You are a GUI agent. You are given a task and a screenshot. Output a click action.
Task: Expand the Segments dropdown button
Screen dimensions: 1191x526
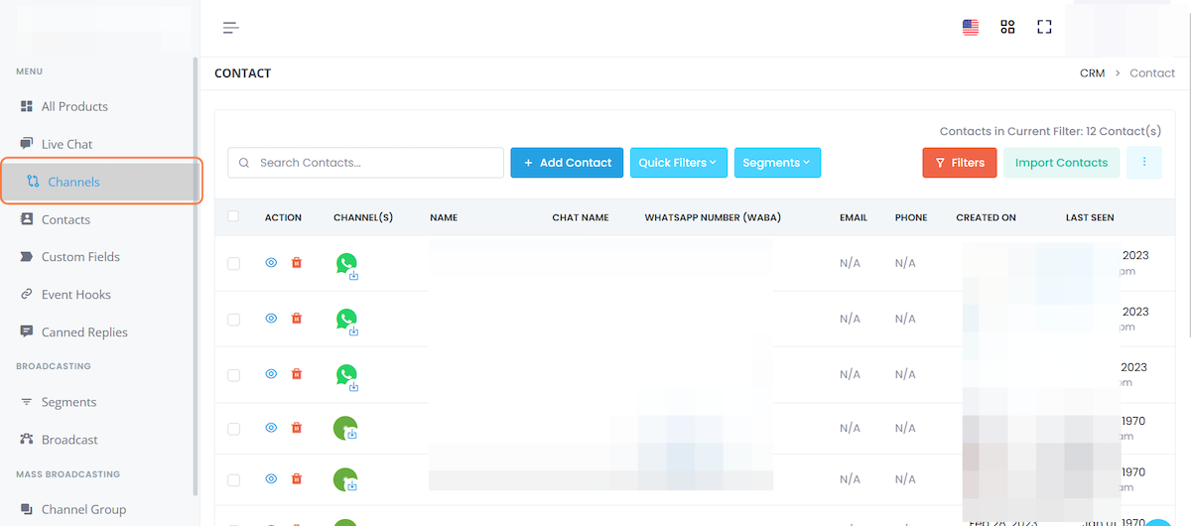pyautogui.click(x=777, y=163)
